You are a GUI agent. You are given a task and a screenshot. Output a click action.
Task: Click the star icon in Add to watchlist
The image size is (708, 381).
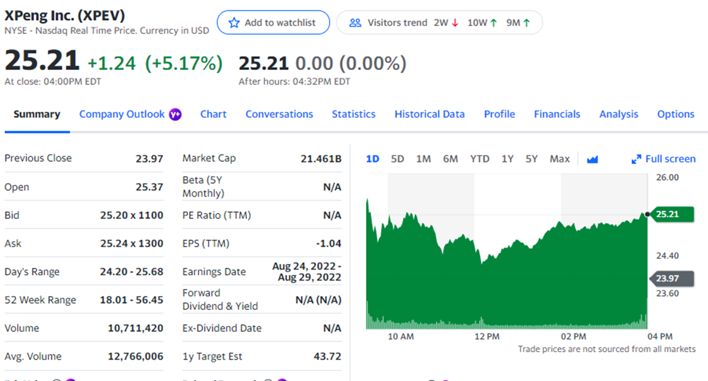(234, 23)
